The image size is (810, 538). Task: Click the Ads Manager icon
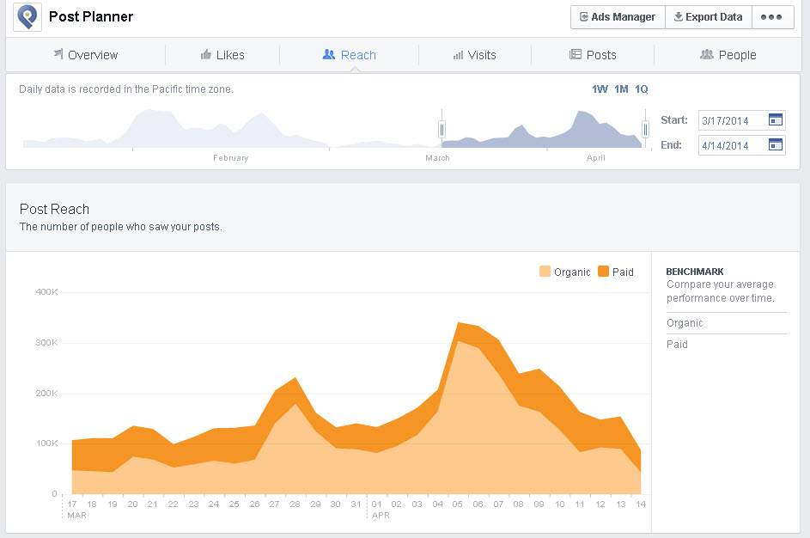(585, 16)
